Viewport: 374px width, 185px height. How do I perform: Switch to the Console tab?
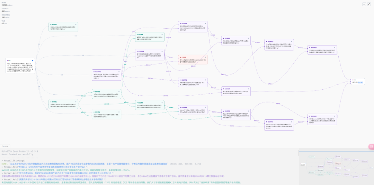(x=5, y=146)
